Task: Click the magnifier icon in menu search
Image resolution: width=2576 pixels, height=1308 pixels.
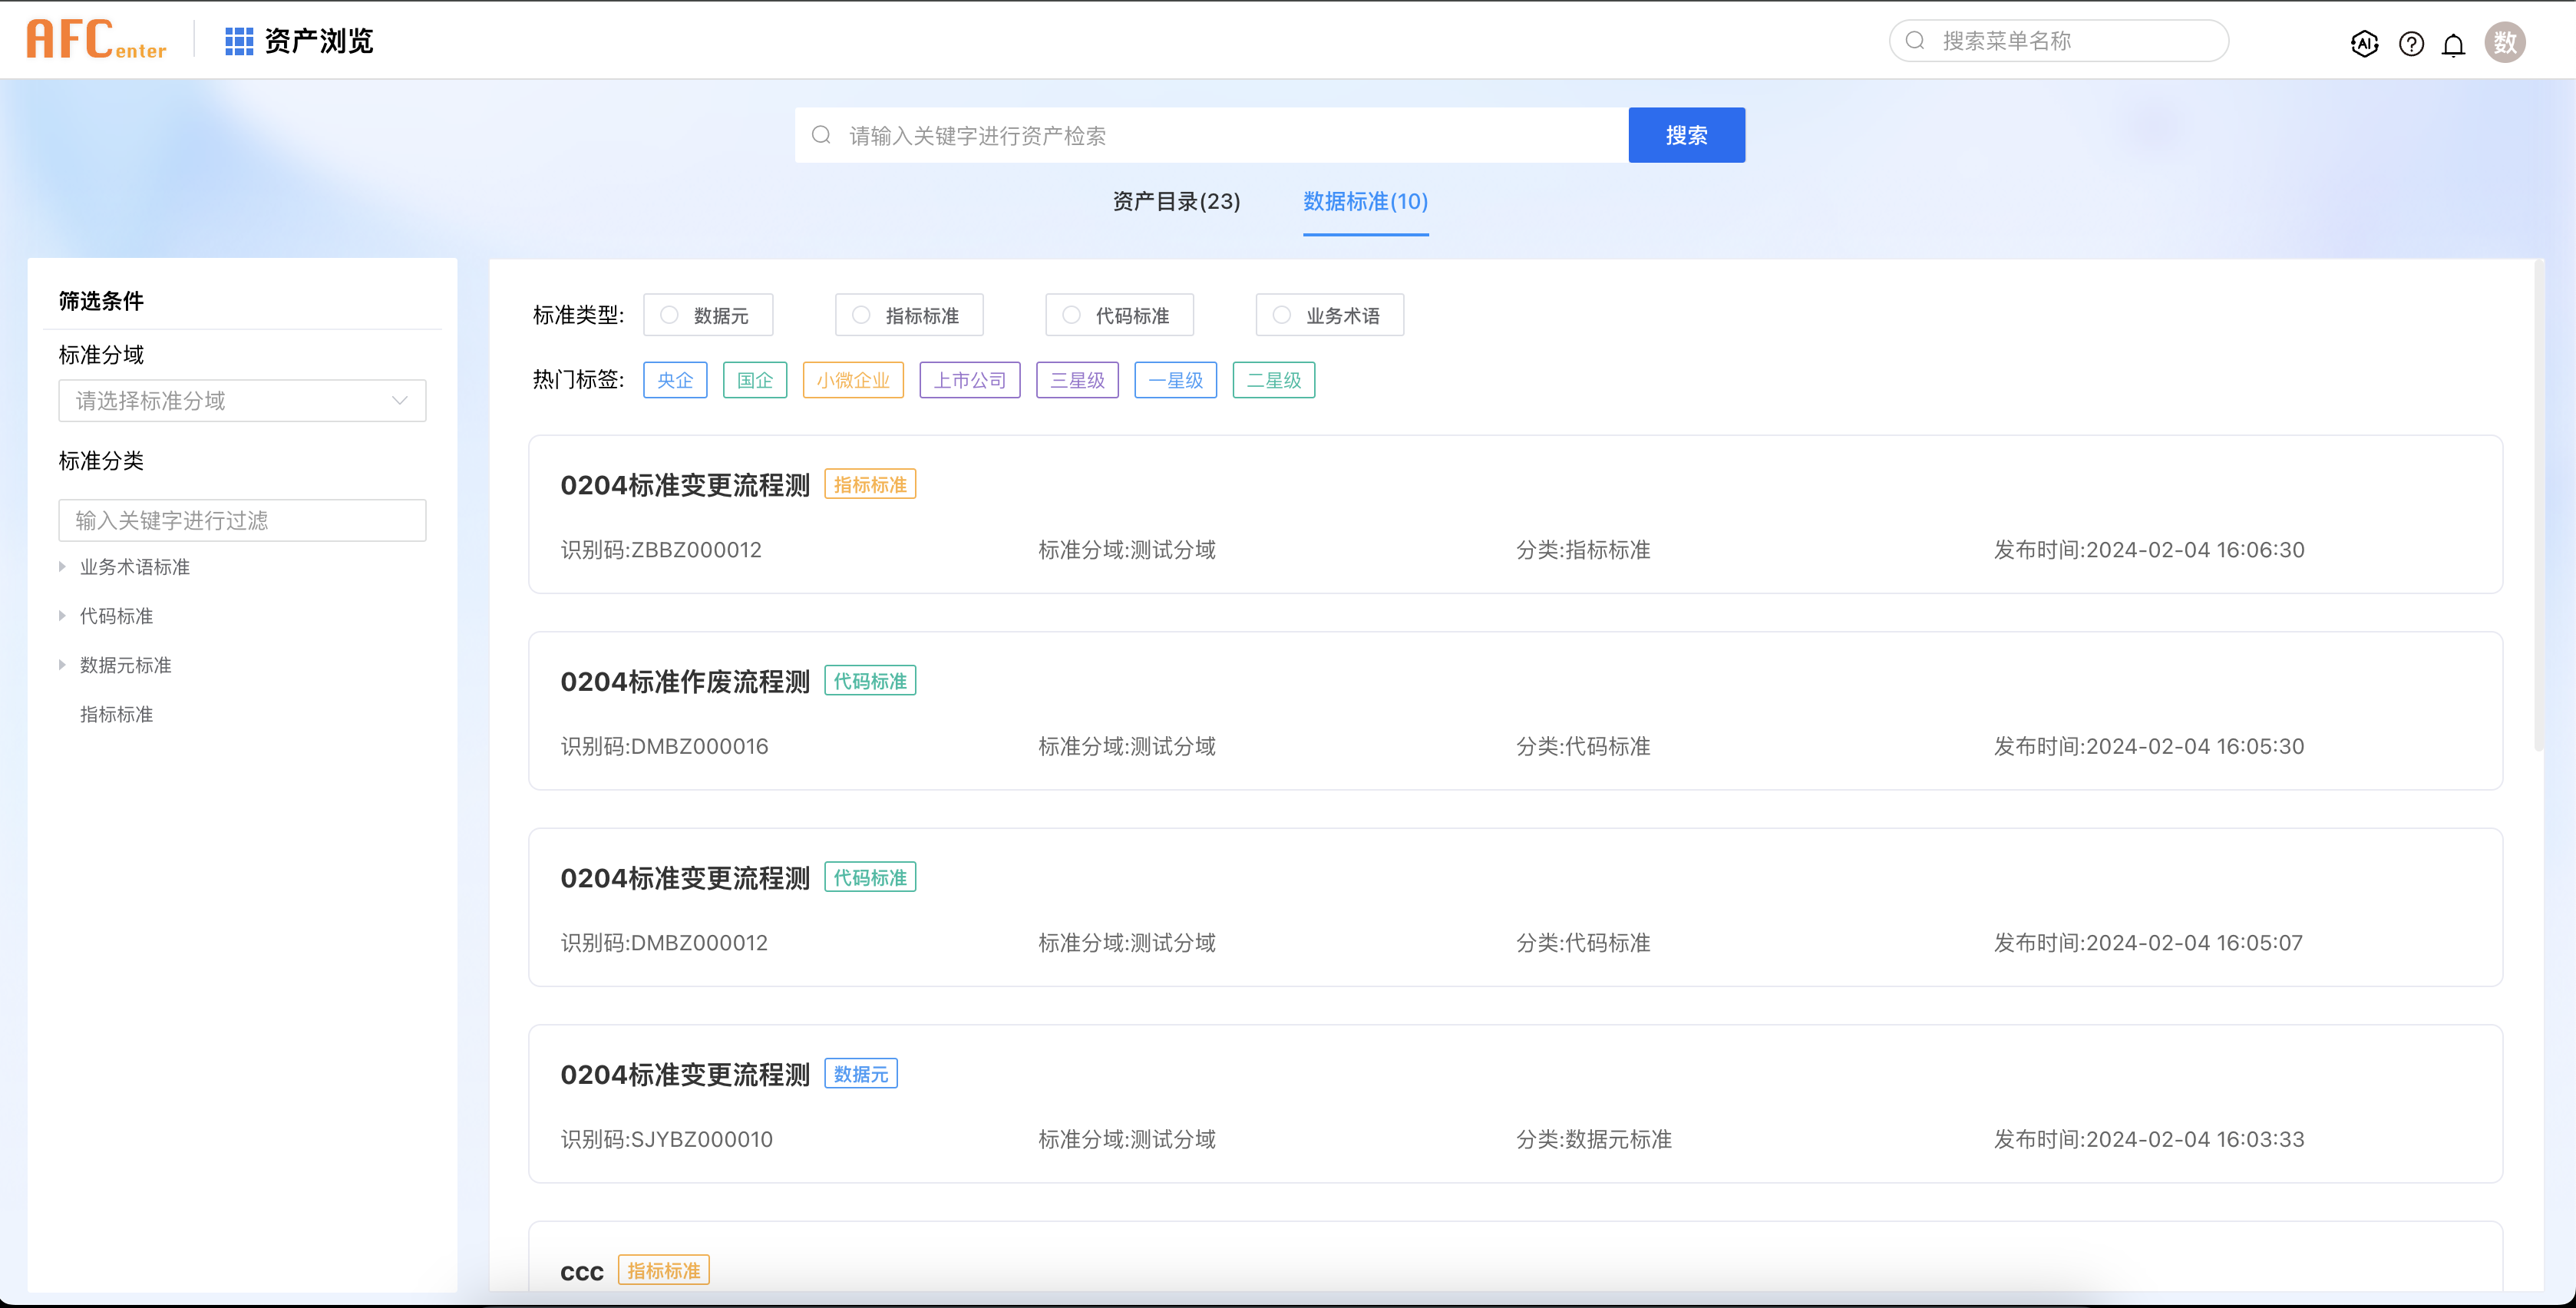Action: (1915, 41)
